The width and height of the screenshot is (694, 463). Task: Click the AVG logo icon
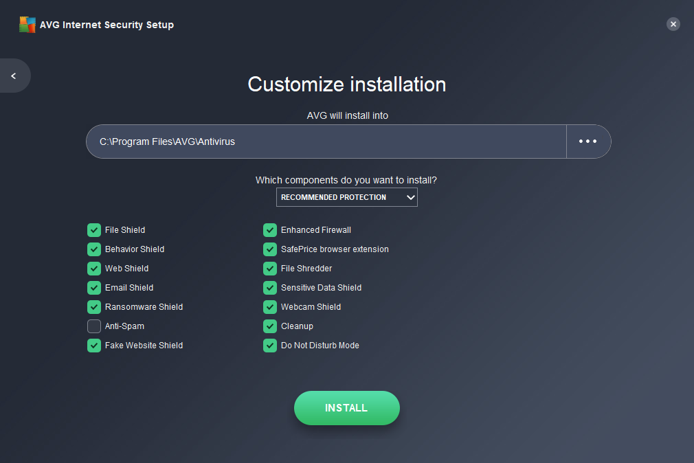coord(27,25)
